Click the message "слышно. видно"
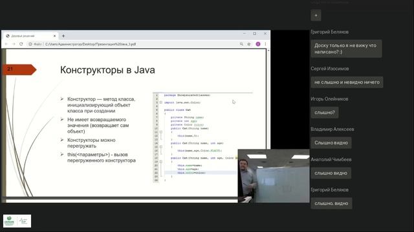 (x=331, y=204)
